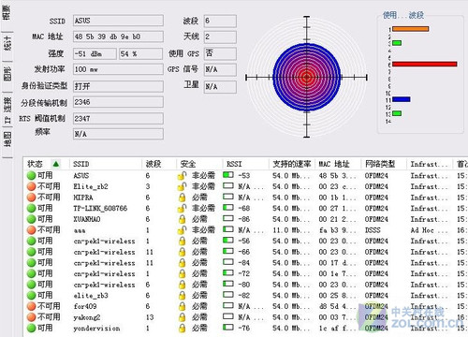
Task: Click the 身份验证类型 field showing 打开
Action: [118, 86]
